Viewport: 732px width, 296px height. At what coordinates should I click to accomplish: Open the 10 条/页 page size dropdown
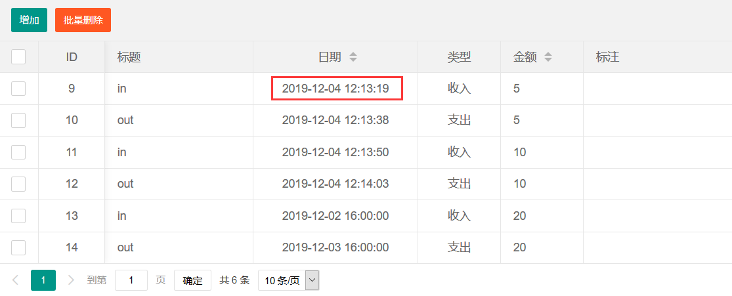click(x=288, y=280)
